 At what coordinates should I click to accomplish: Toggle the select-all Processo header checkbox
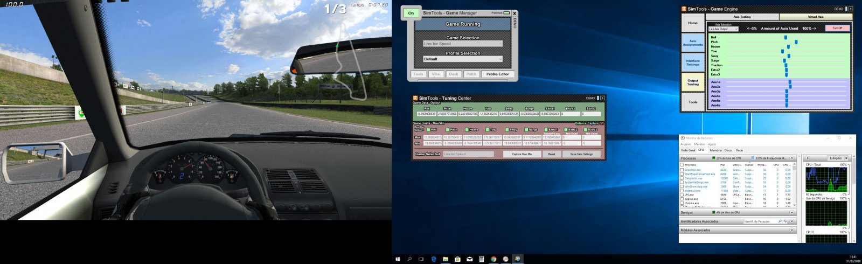click(682, 165)
